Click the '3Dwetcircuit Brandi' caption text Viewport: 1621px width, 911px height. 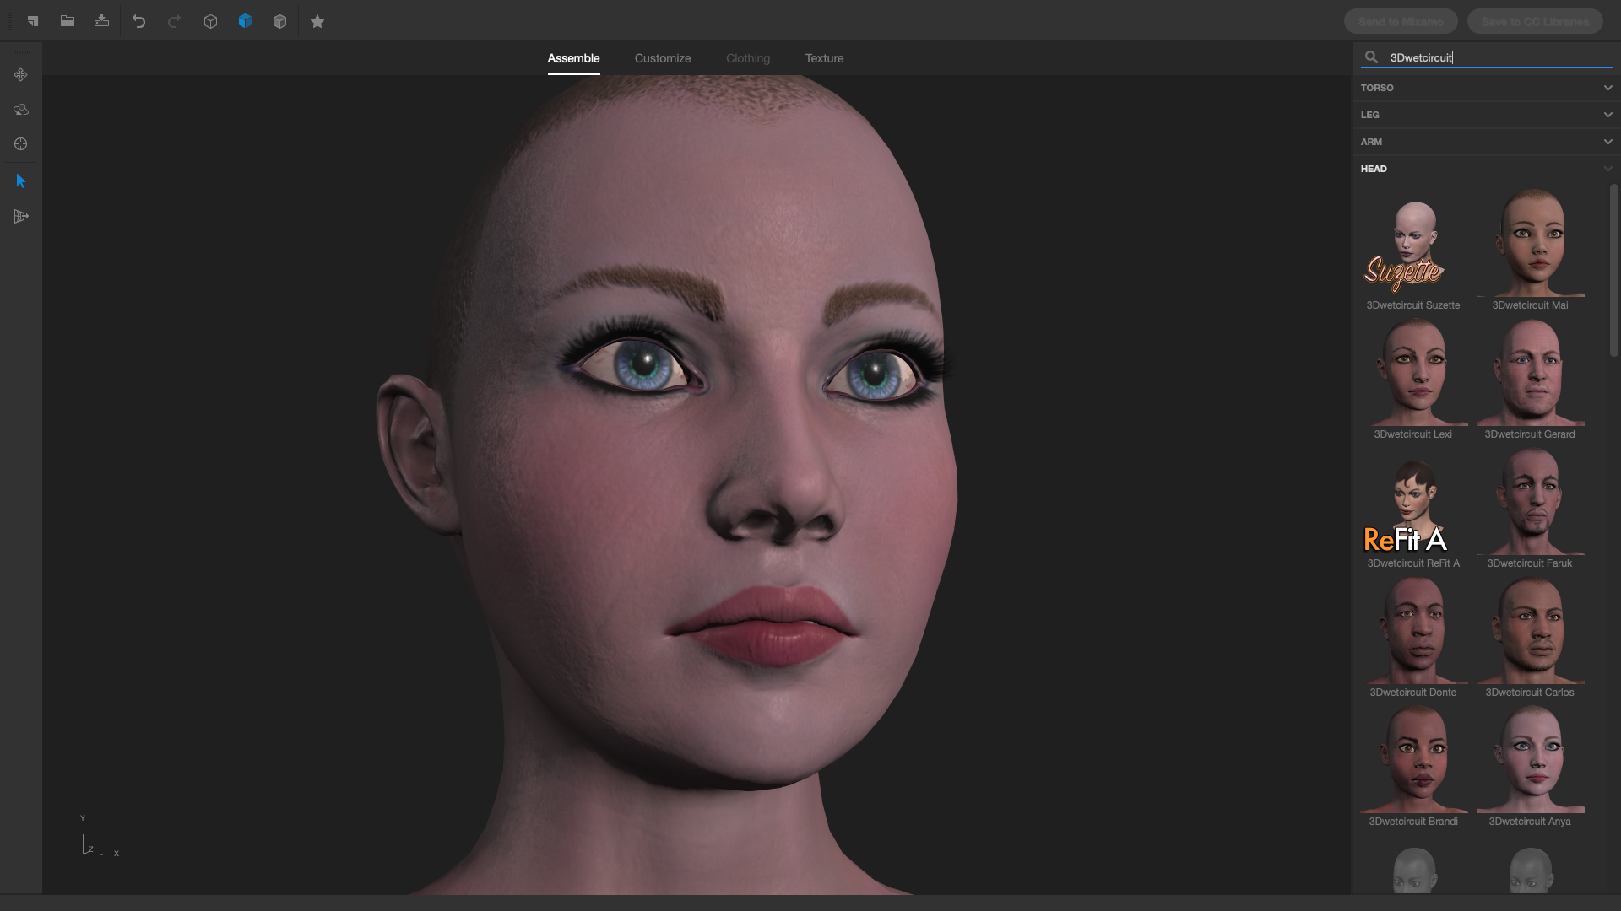pos(1413,822)
